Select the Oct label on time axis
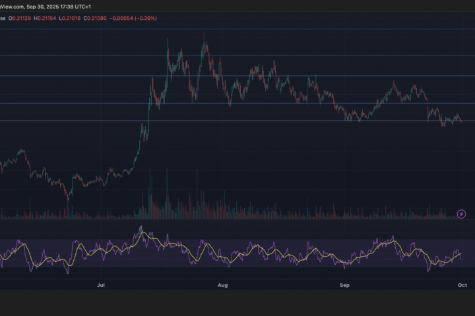Screen dimensions: 475x316 tap(462, 286)
